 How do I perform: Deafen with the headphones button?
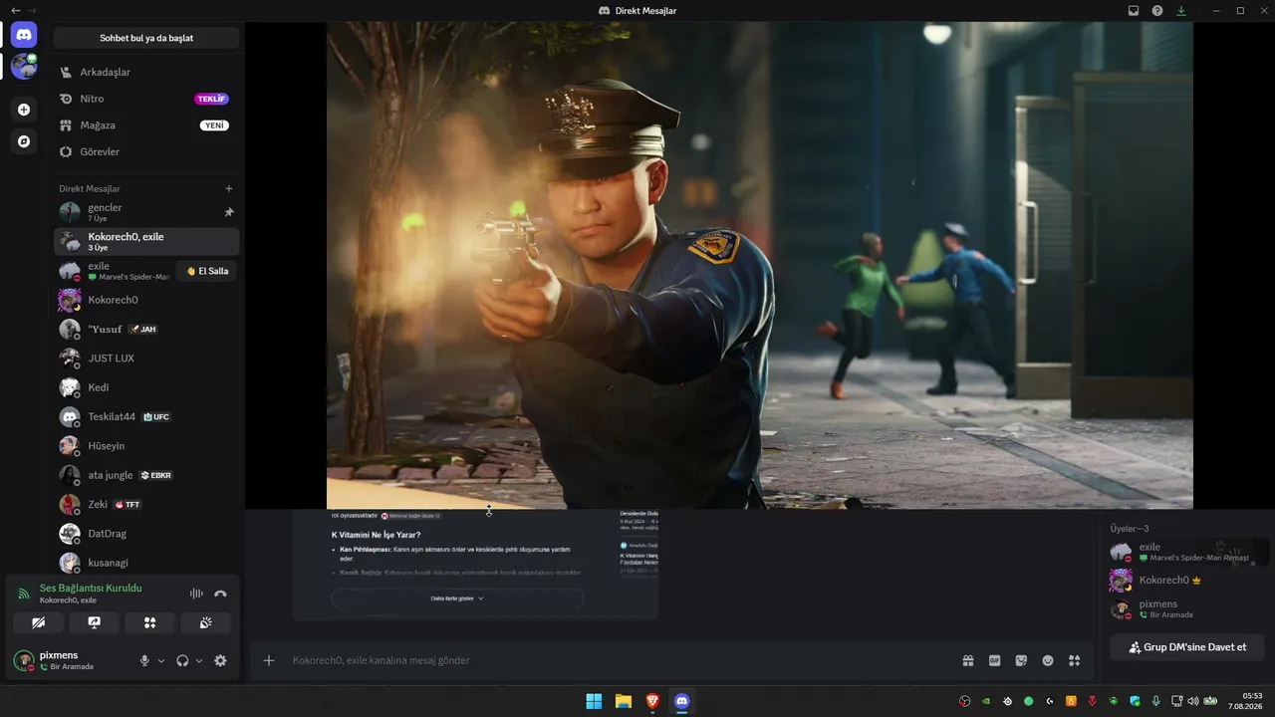point(182,660)
